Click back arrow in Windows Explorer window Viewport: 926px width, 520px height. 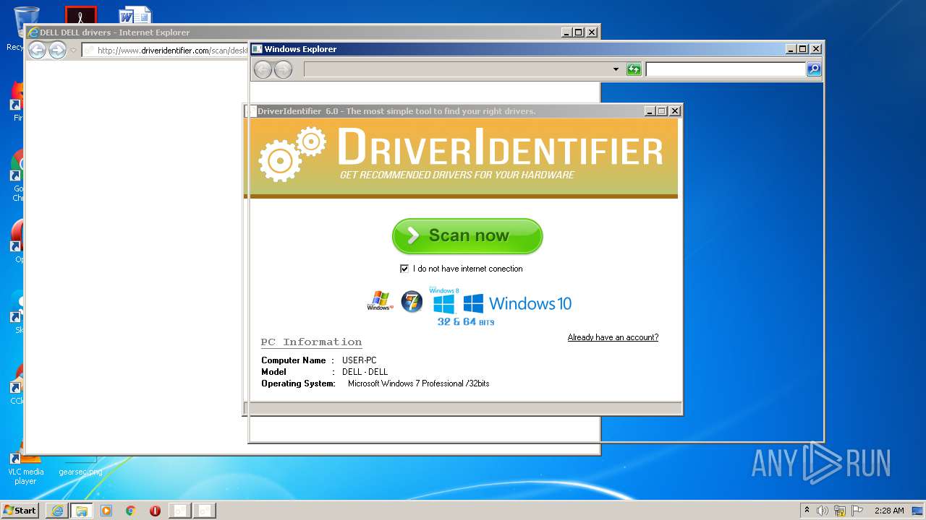(x=263, y=69)
